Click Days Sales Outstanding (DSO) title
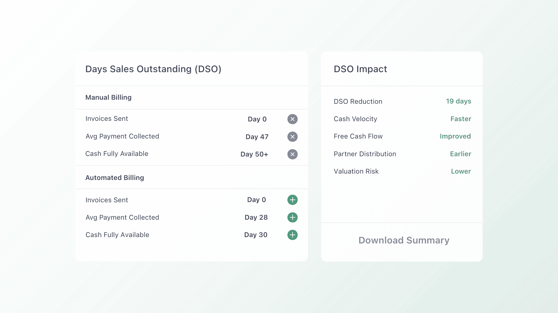Image resolution: width=558 pixels, height=313 pixels. click(153, 69)
